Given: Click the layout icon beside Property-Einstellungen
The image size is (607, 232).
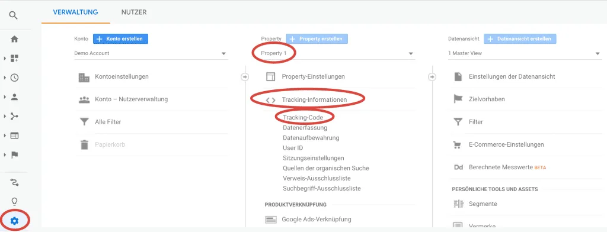Looking at the screenshot, I should tap(270, 76).
